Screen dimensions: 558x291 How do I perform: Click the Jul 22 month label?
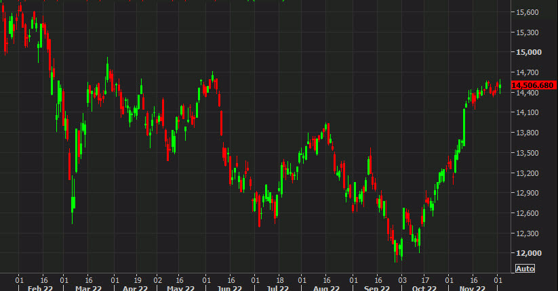[x=277, y=288]
